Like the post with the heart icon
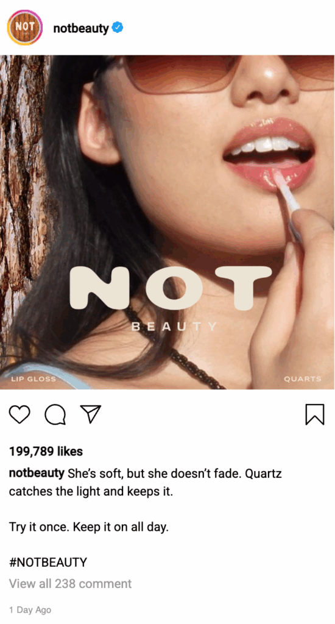The image size is (335, 624). (19, 414)
